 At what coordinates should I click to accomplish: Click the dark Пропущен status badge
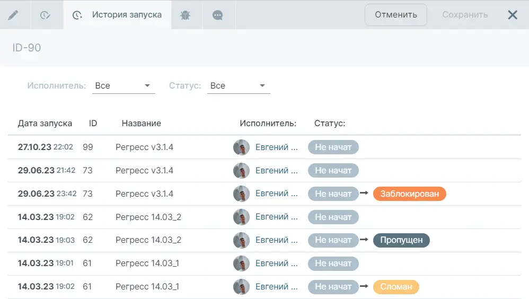tap(401, 240)
